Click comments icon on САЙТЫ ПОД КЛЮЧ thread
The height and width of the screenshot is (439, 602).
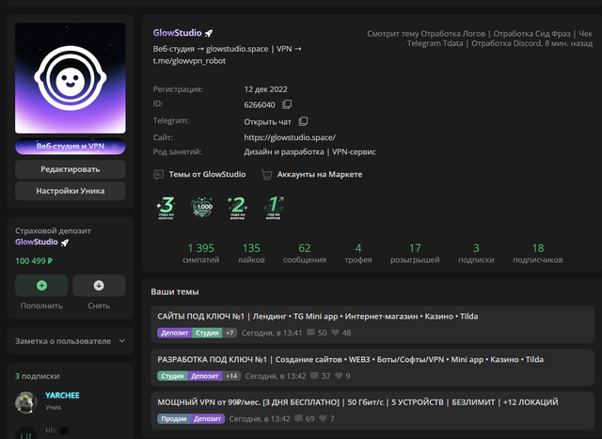pos(311,333)
